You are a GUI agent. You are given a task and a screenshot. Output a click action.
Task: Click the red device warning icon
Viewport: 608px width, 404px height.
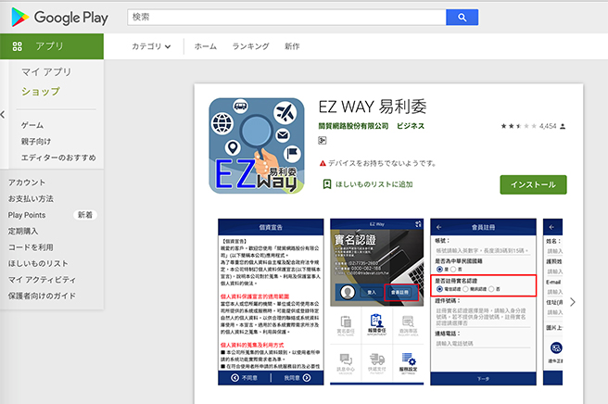click(x=323, y=163)
